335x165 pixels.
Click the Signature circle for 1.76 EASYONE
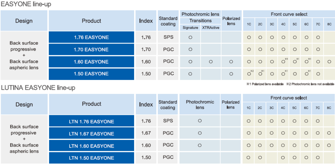[190, 37]
